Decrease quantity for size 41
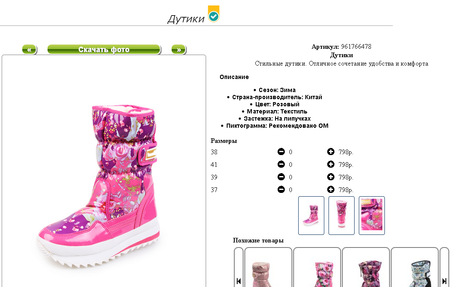The image size is (469, 287). [x=281, y=164]
